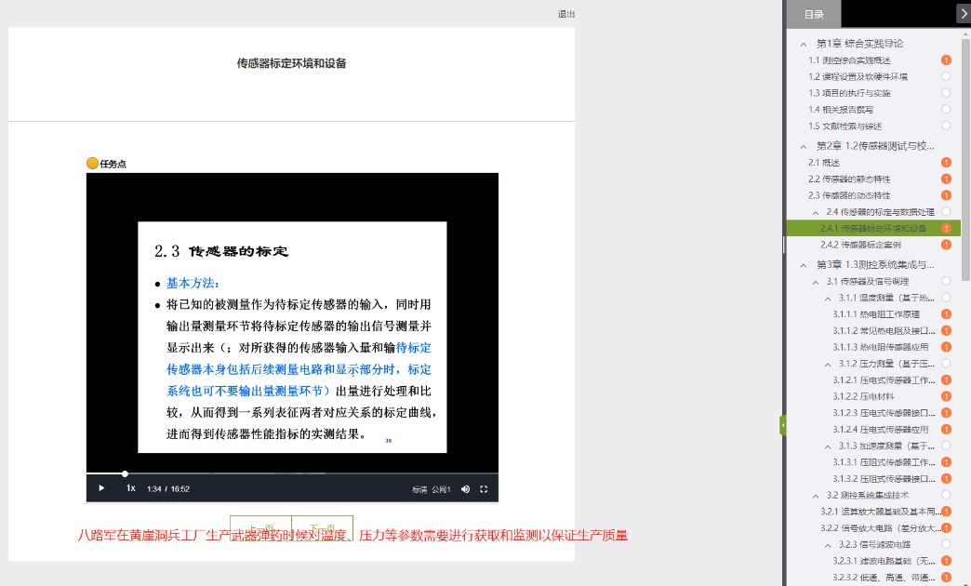Click the orange task badge beside 2.1 概述
Image resolution: width=971 pixels, height=586 pixels.
click(946, 162)
